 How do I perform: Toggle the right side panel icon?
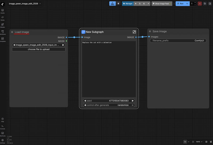pos(210,4)
